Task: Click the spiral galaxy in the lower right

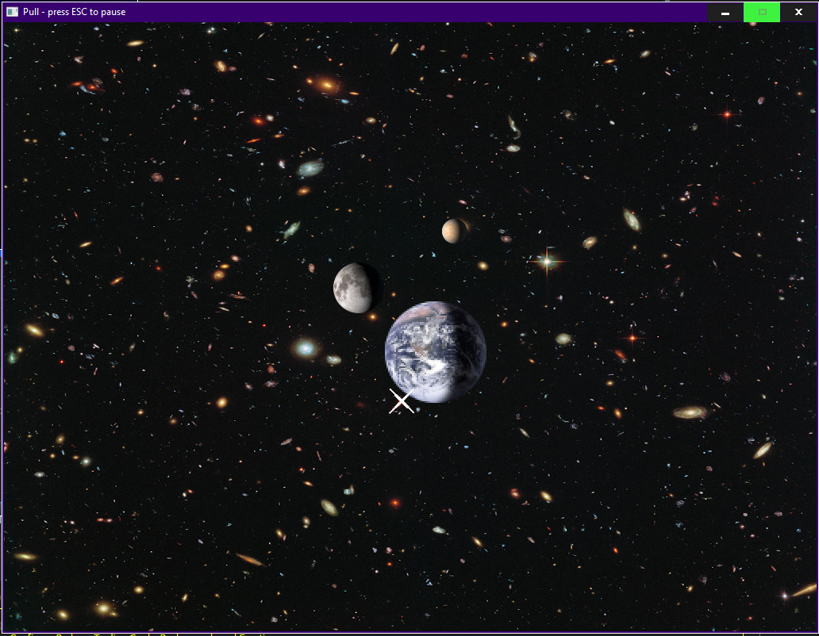Action: (x=689, y=412)
